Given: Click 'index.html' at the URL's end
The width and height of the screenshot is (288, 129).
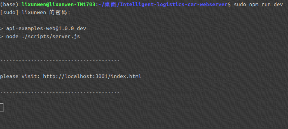Looking at the screenshot, I should [126, 76].
